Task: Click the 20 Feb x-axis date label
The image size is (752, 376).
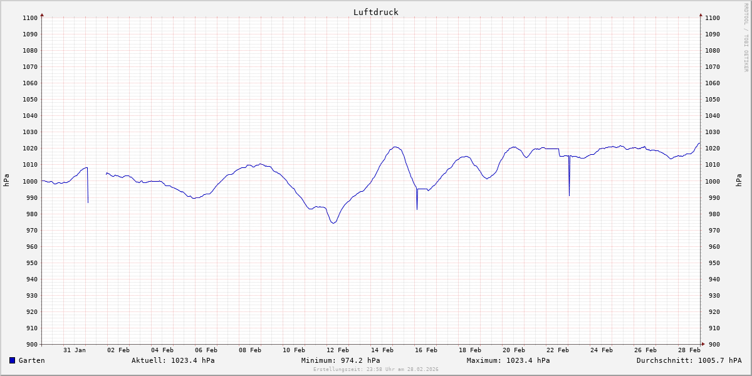Action: pyautogui.click(x=514, y=350)
